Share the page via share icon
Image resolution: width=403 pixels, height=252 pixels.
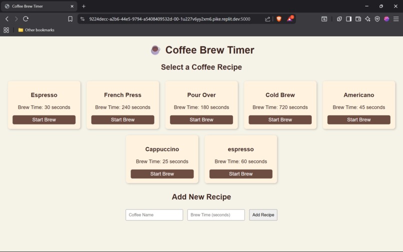(267, 19)
